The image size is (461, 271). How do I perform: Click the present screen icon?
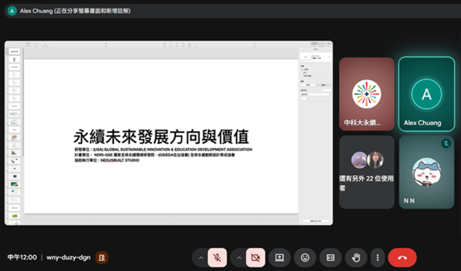[279, 257]
